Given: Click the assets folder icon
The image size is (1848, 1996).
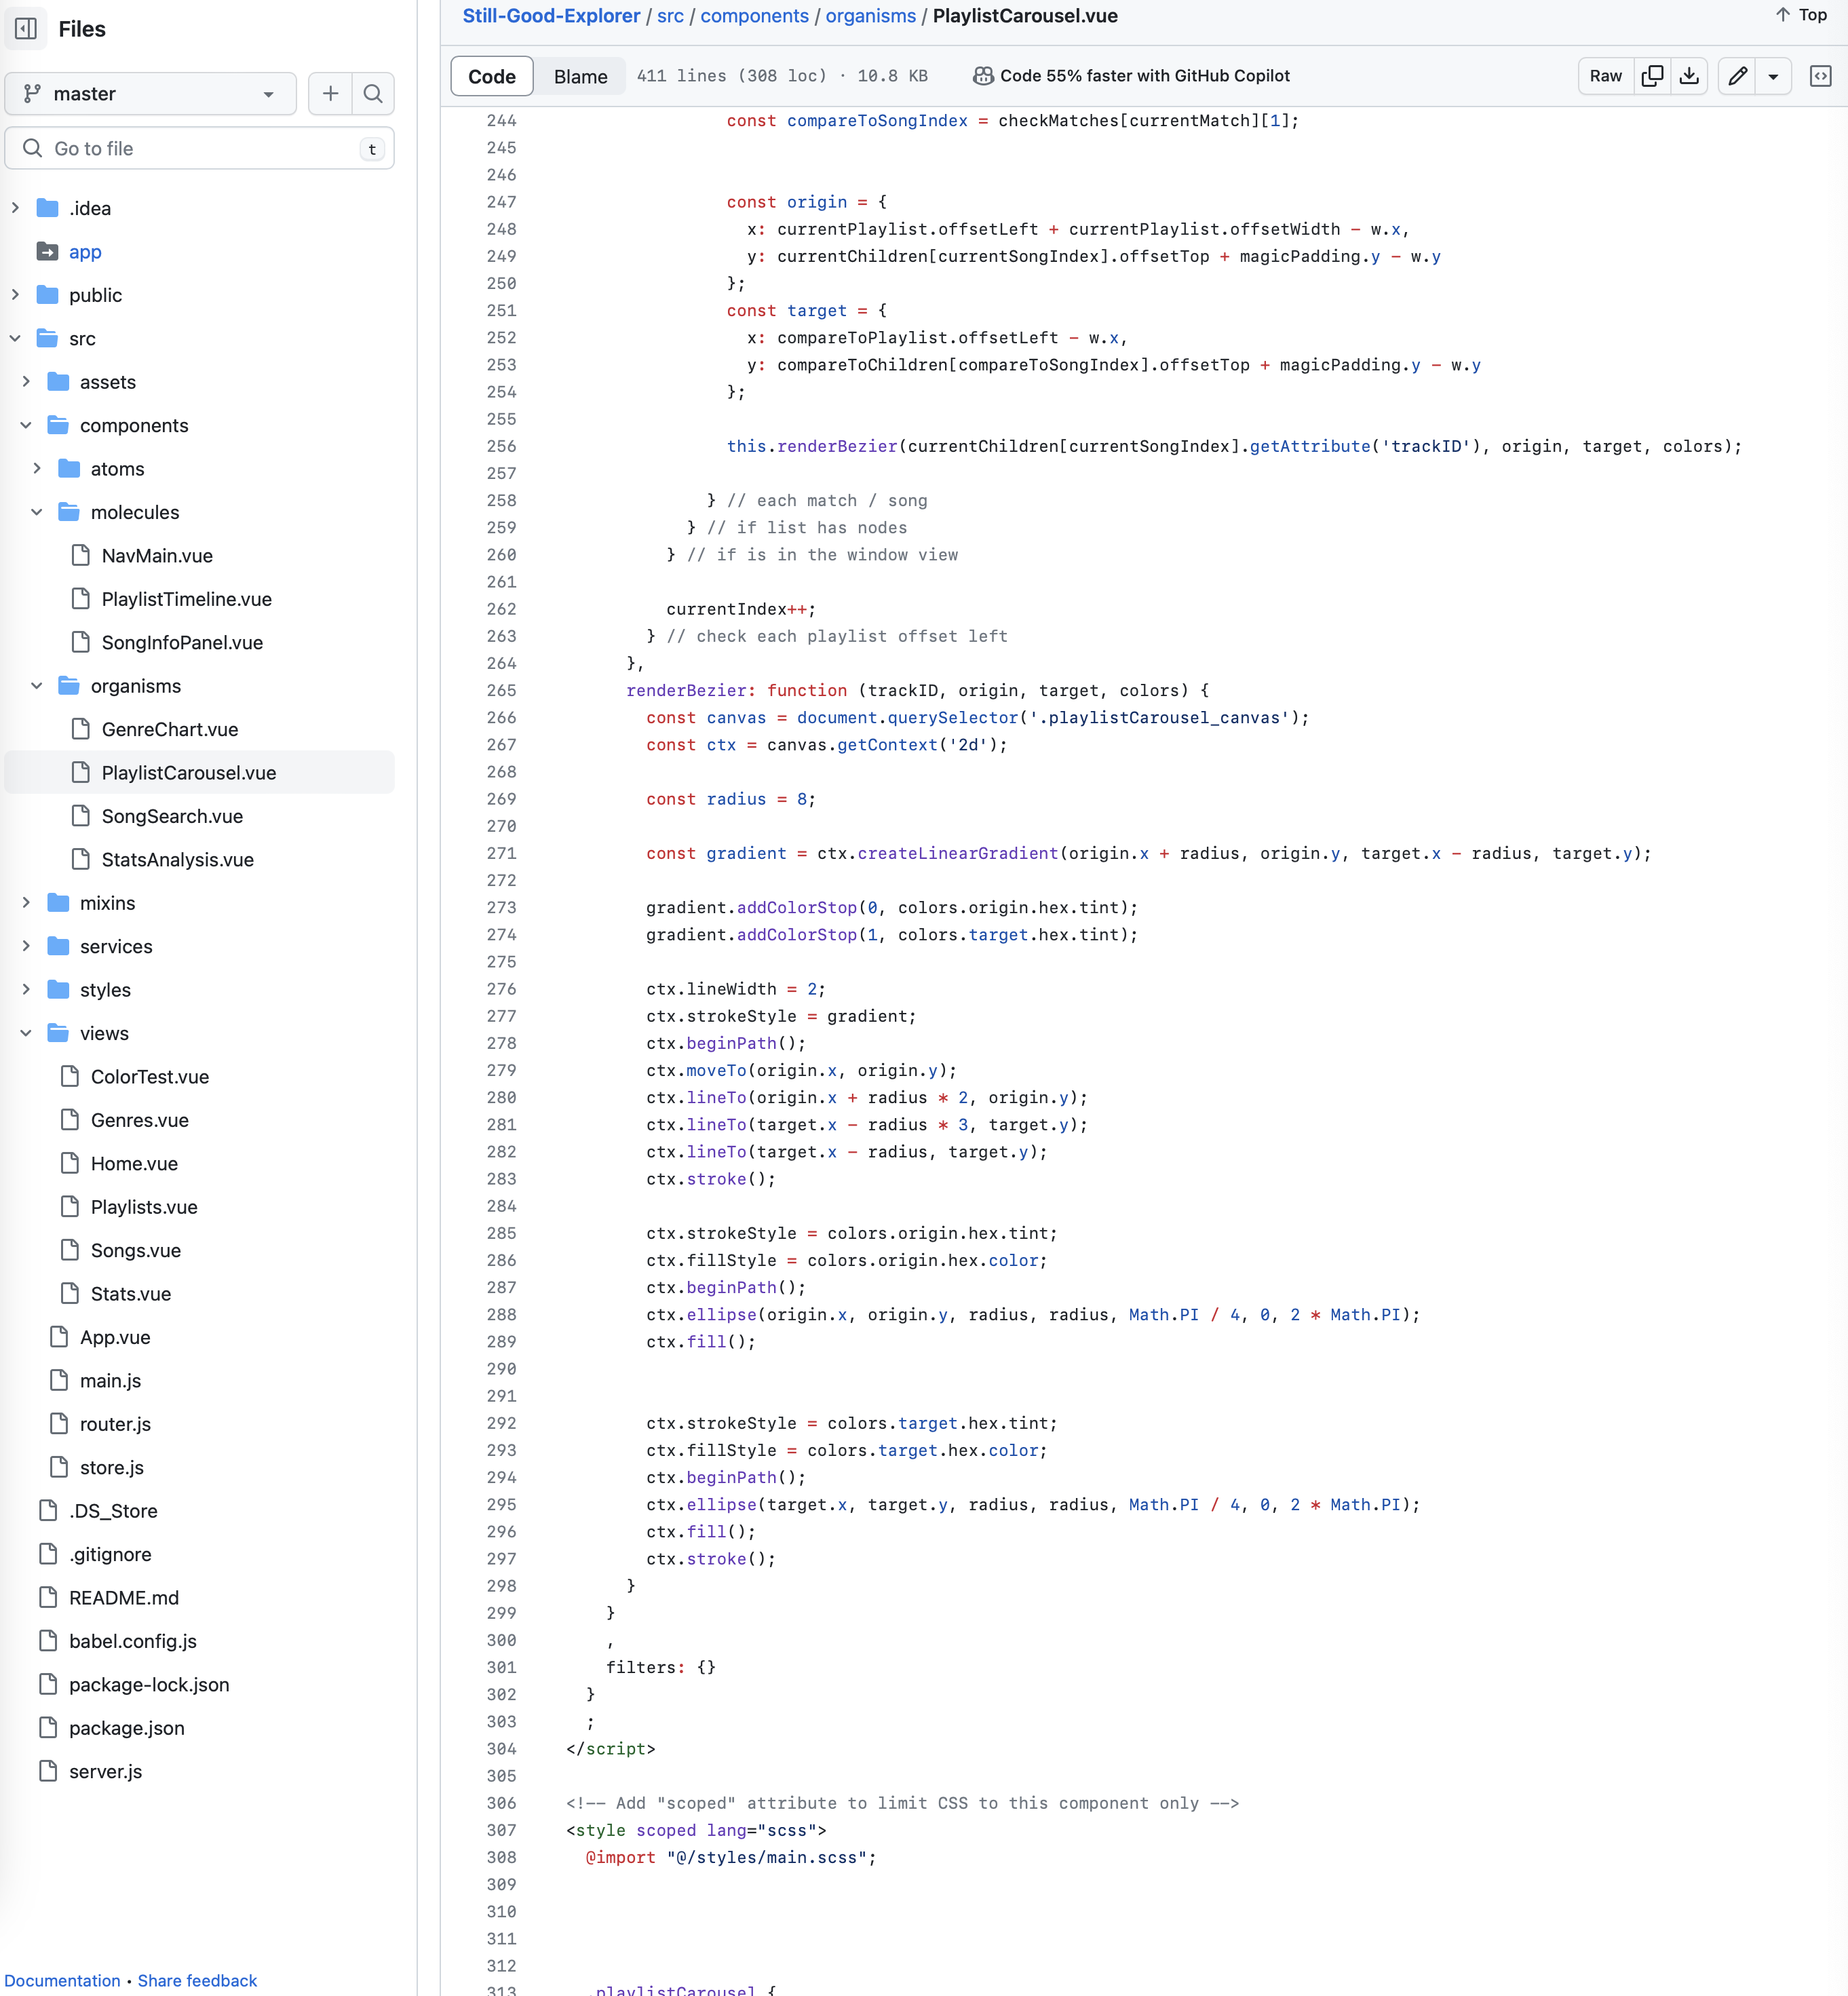Looking at the screenshot, I should [x=58, y=382].
